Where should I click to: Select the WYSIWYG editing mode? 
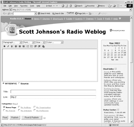click(3, 83)
